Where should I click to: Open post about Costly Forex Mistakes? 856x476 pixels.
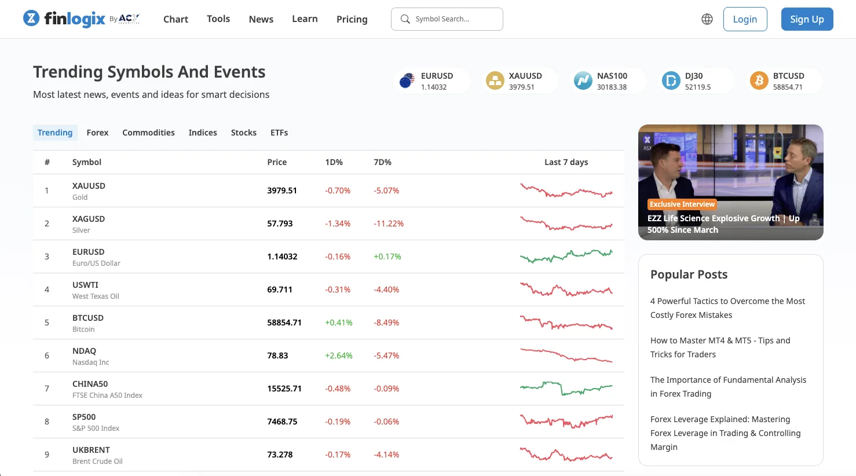pos(727,308)
